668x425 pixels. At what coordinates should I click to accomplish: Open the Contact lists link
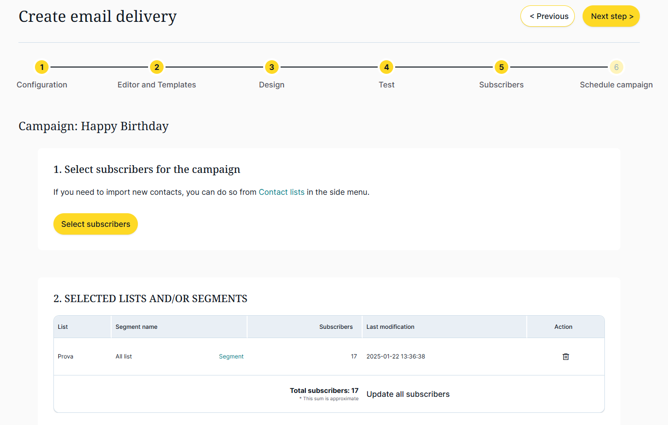click(282, 192)
